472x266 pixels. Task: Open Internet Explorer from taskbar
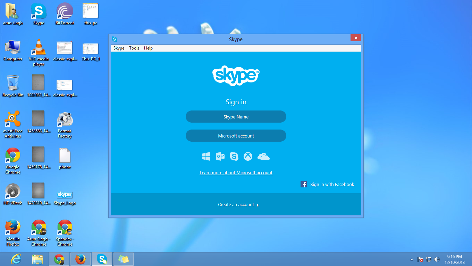click(16, 259)
